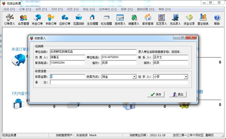
Task: Open 应收订单 receivable orders icon
Action: (65, 20)
